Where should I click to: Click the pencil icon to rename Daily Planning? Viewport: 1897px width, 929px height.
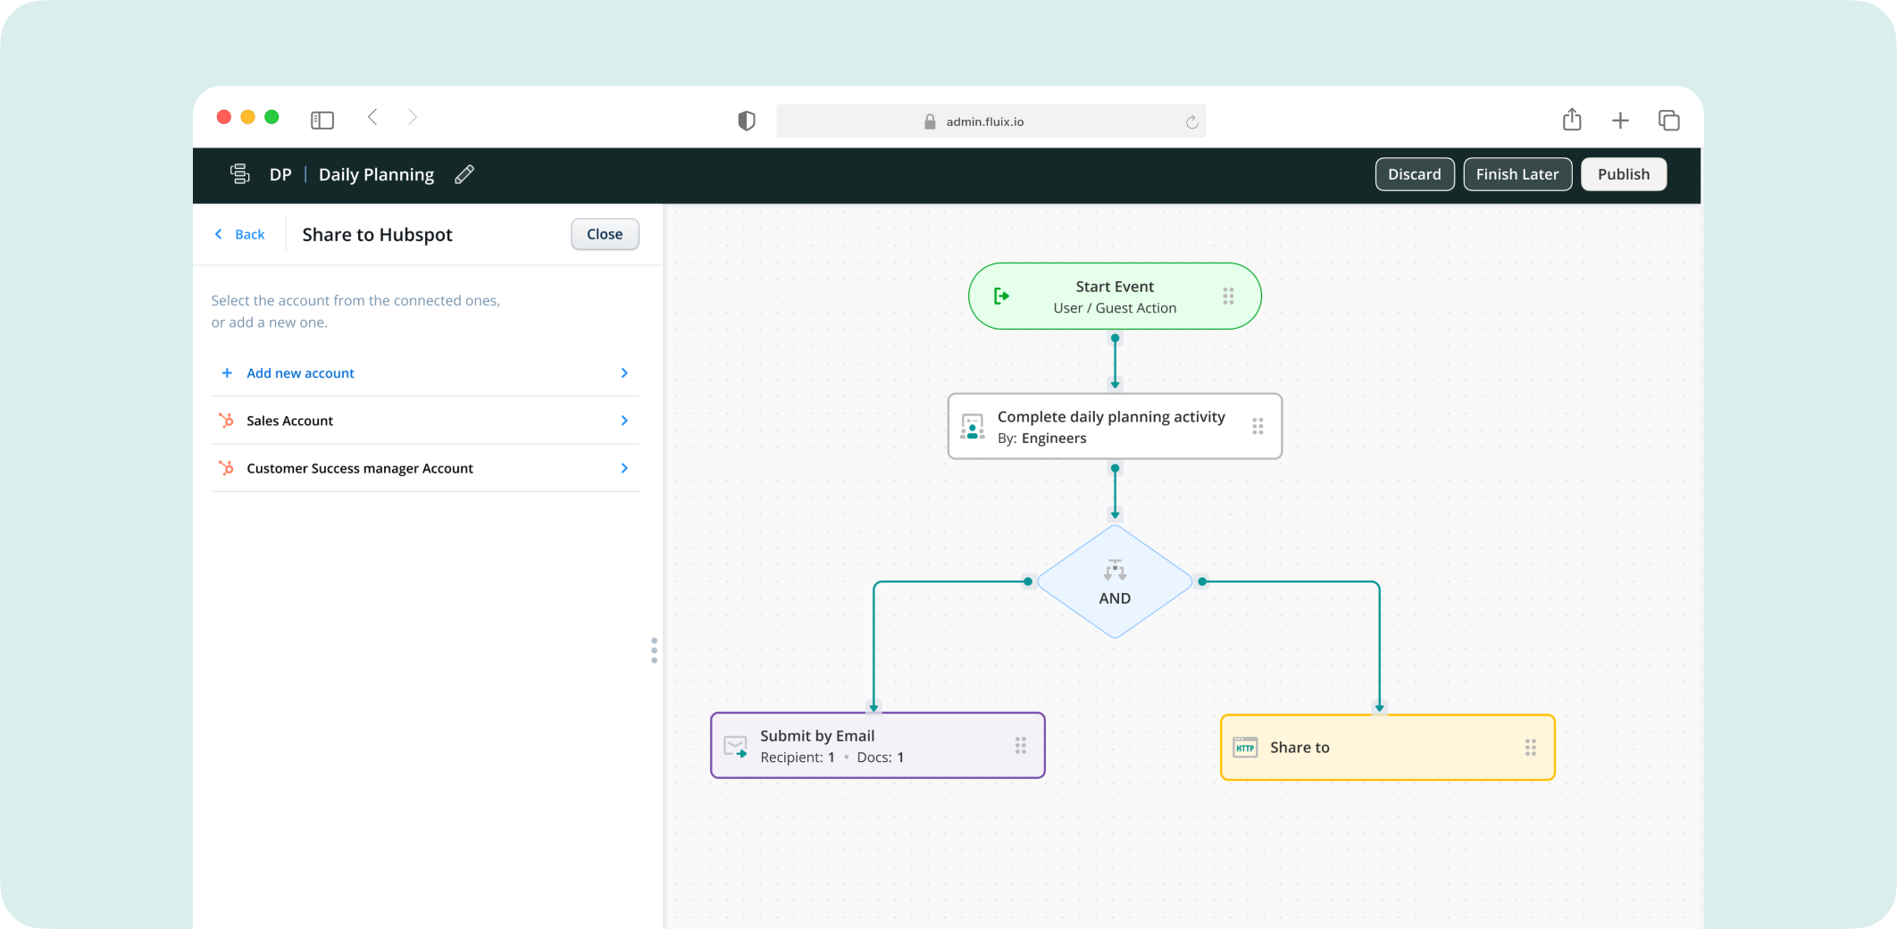pyautogui.click(x=464, y=175)
